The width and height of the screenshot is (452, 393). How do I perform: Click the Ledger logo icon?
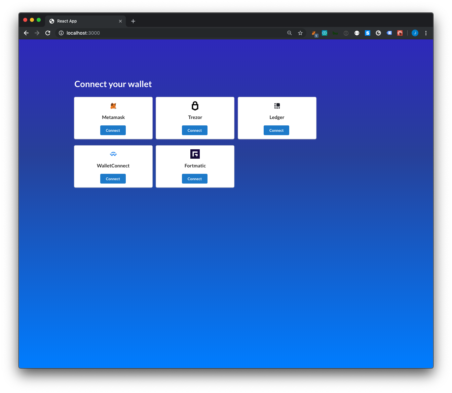tap(277, 106)
